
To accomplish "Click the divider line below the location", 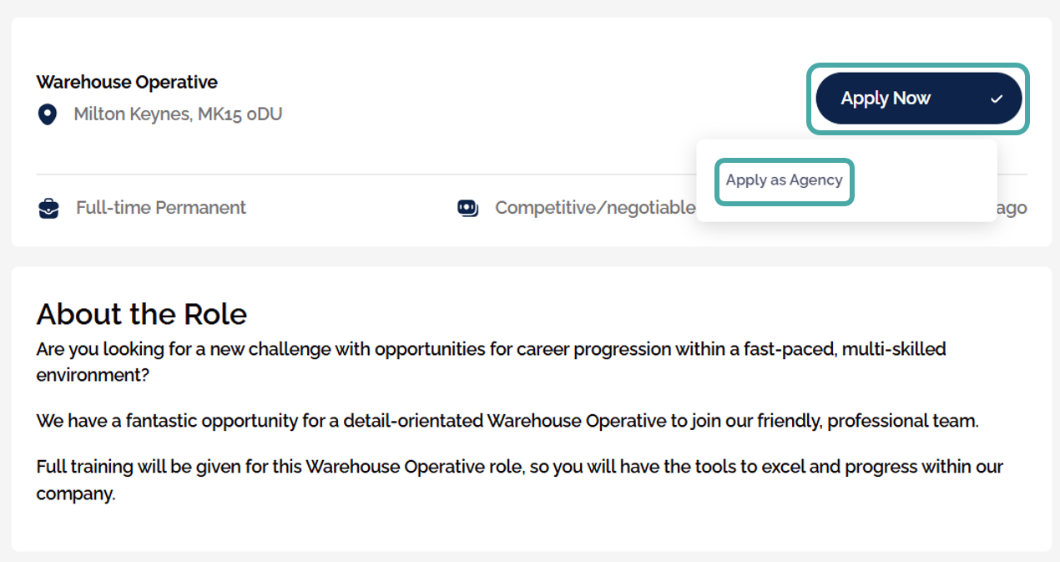I will pyautogui.click(x=366, y=175).
